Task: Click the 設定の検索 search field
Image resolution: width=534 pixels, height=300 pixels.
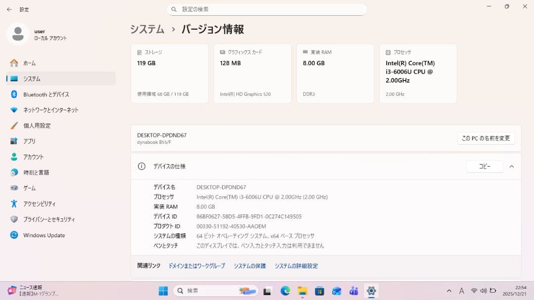Action: 267,9
